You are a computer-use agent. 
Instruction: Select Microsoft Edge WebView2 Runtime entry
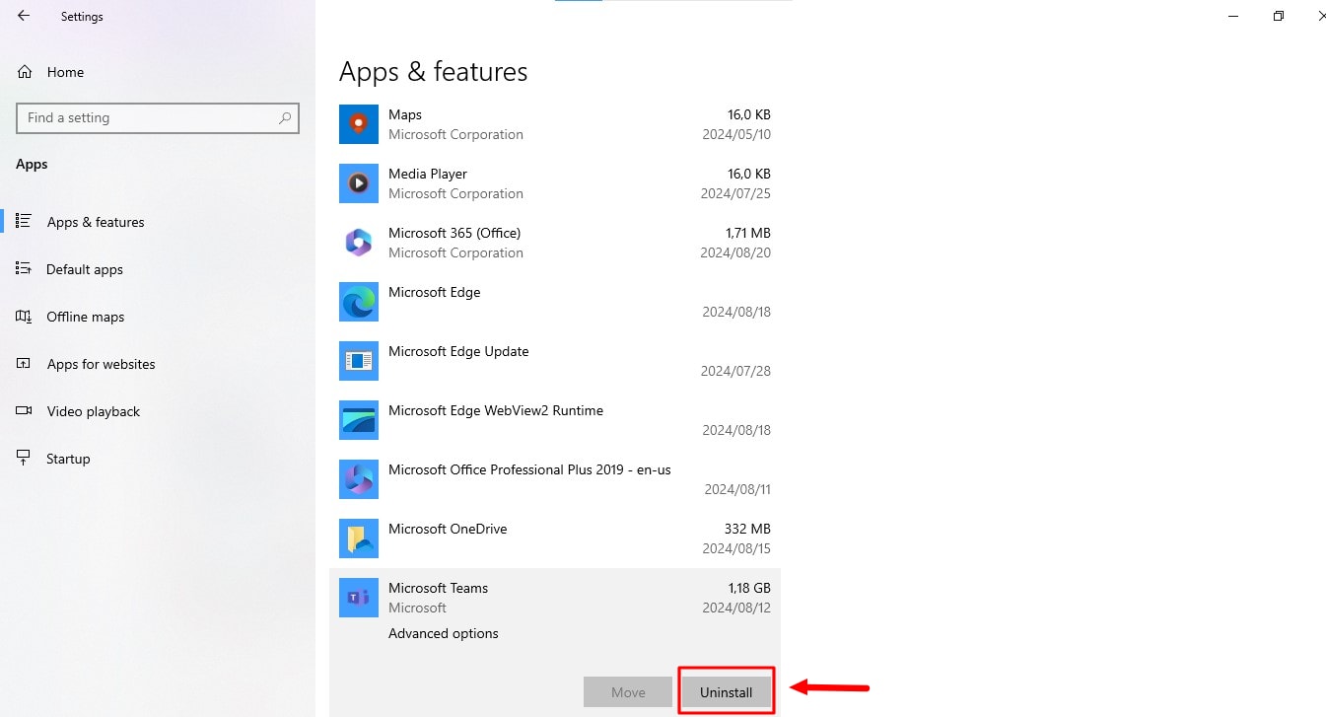point(555,420)
